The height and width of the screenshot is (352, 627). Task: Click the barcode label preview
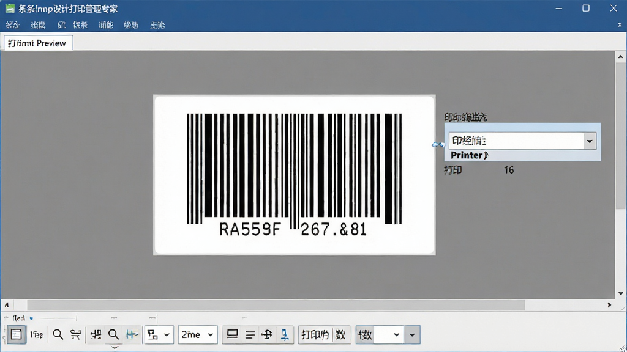(x=295, y=175)
